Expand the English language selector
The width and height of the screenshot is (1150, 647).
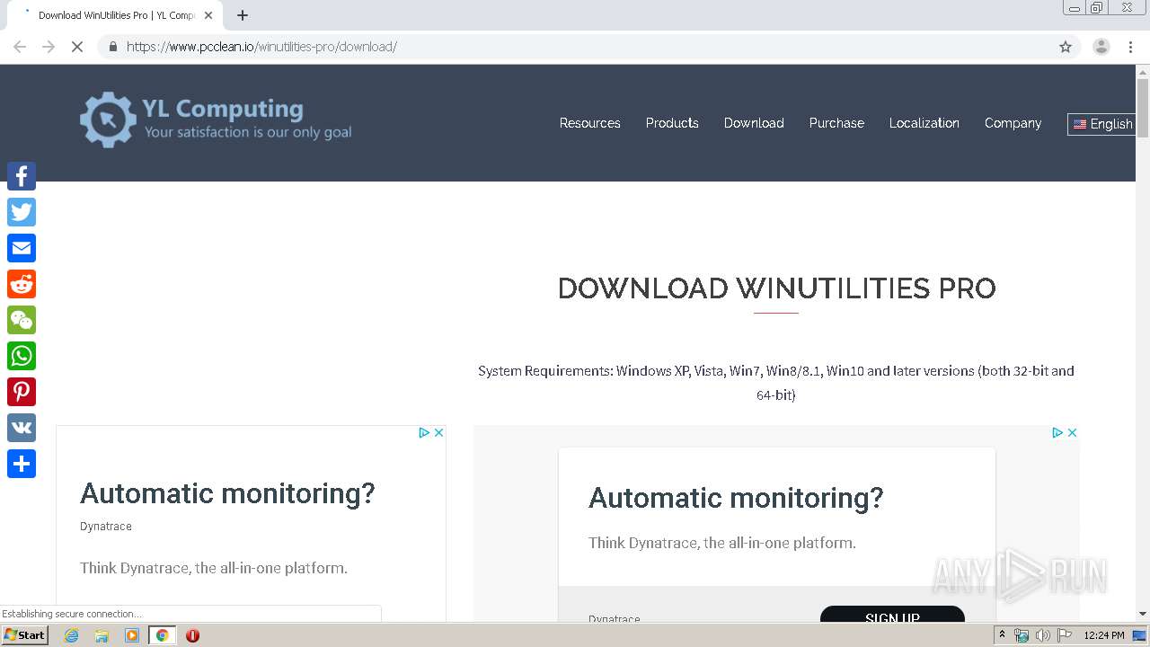1102,124
